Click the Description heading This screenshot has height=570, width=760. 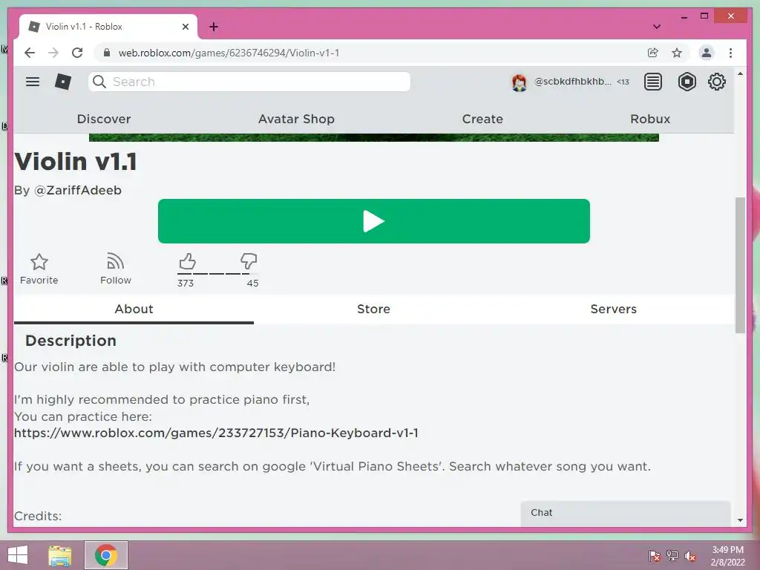pyautogui.click(x=71, y=340)
